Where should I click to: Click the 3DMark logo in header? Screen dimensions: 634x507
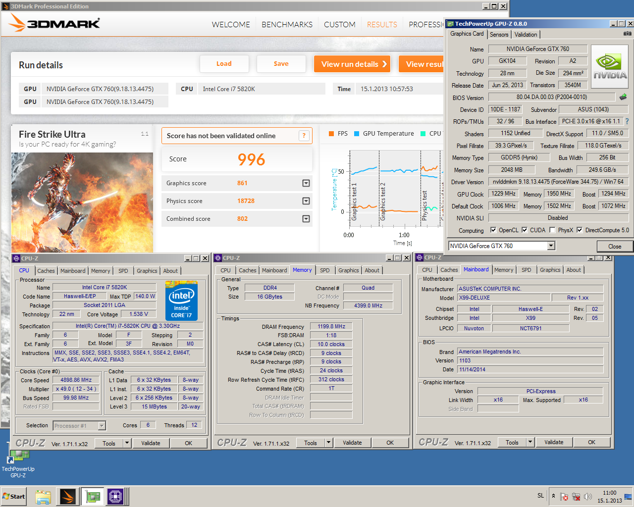point(54,23)
